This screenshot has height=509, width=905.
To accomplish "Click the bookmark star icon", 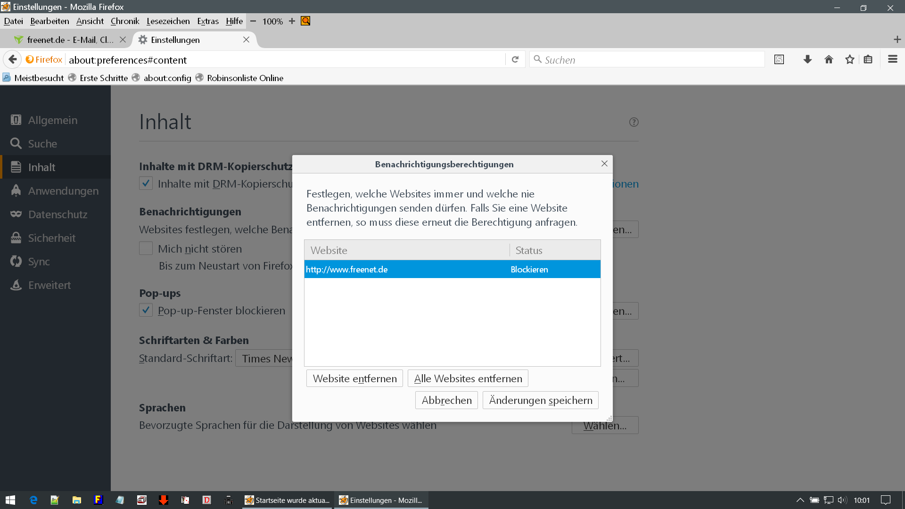I will point(849,59).
